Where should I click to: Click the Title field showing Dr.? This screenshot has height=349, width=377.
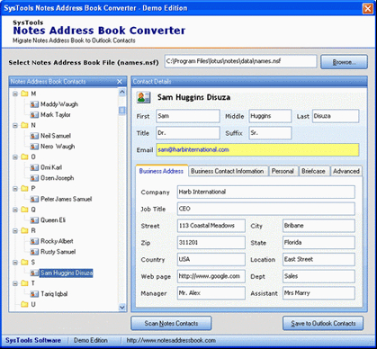(x=188, y=133)
